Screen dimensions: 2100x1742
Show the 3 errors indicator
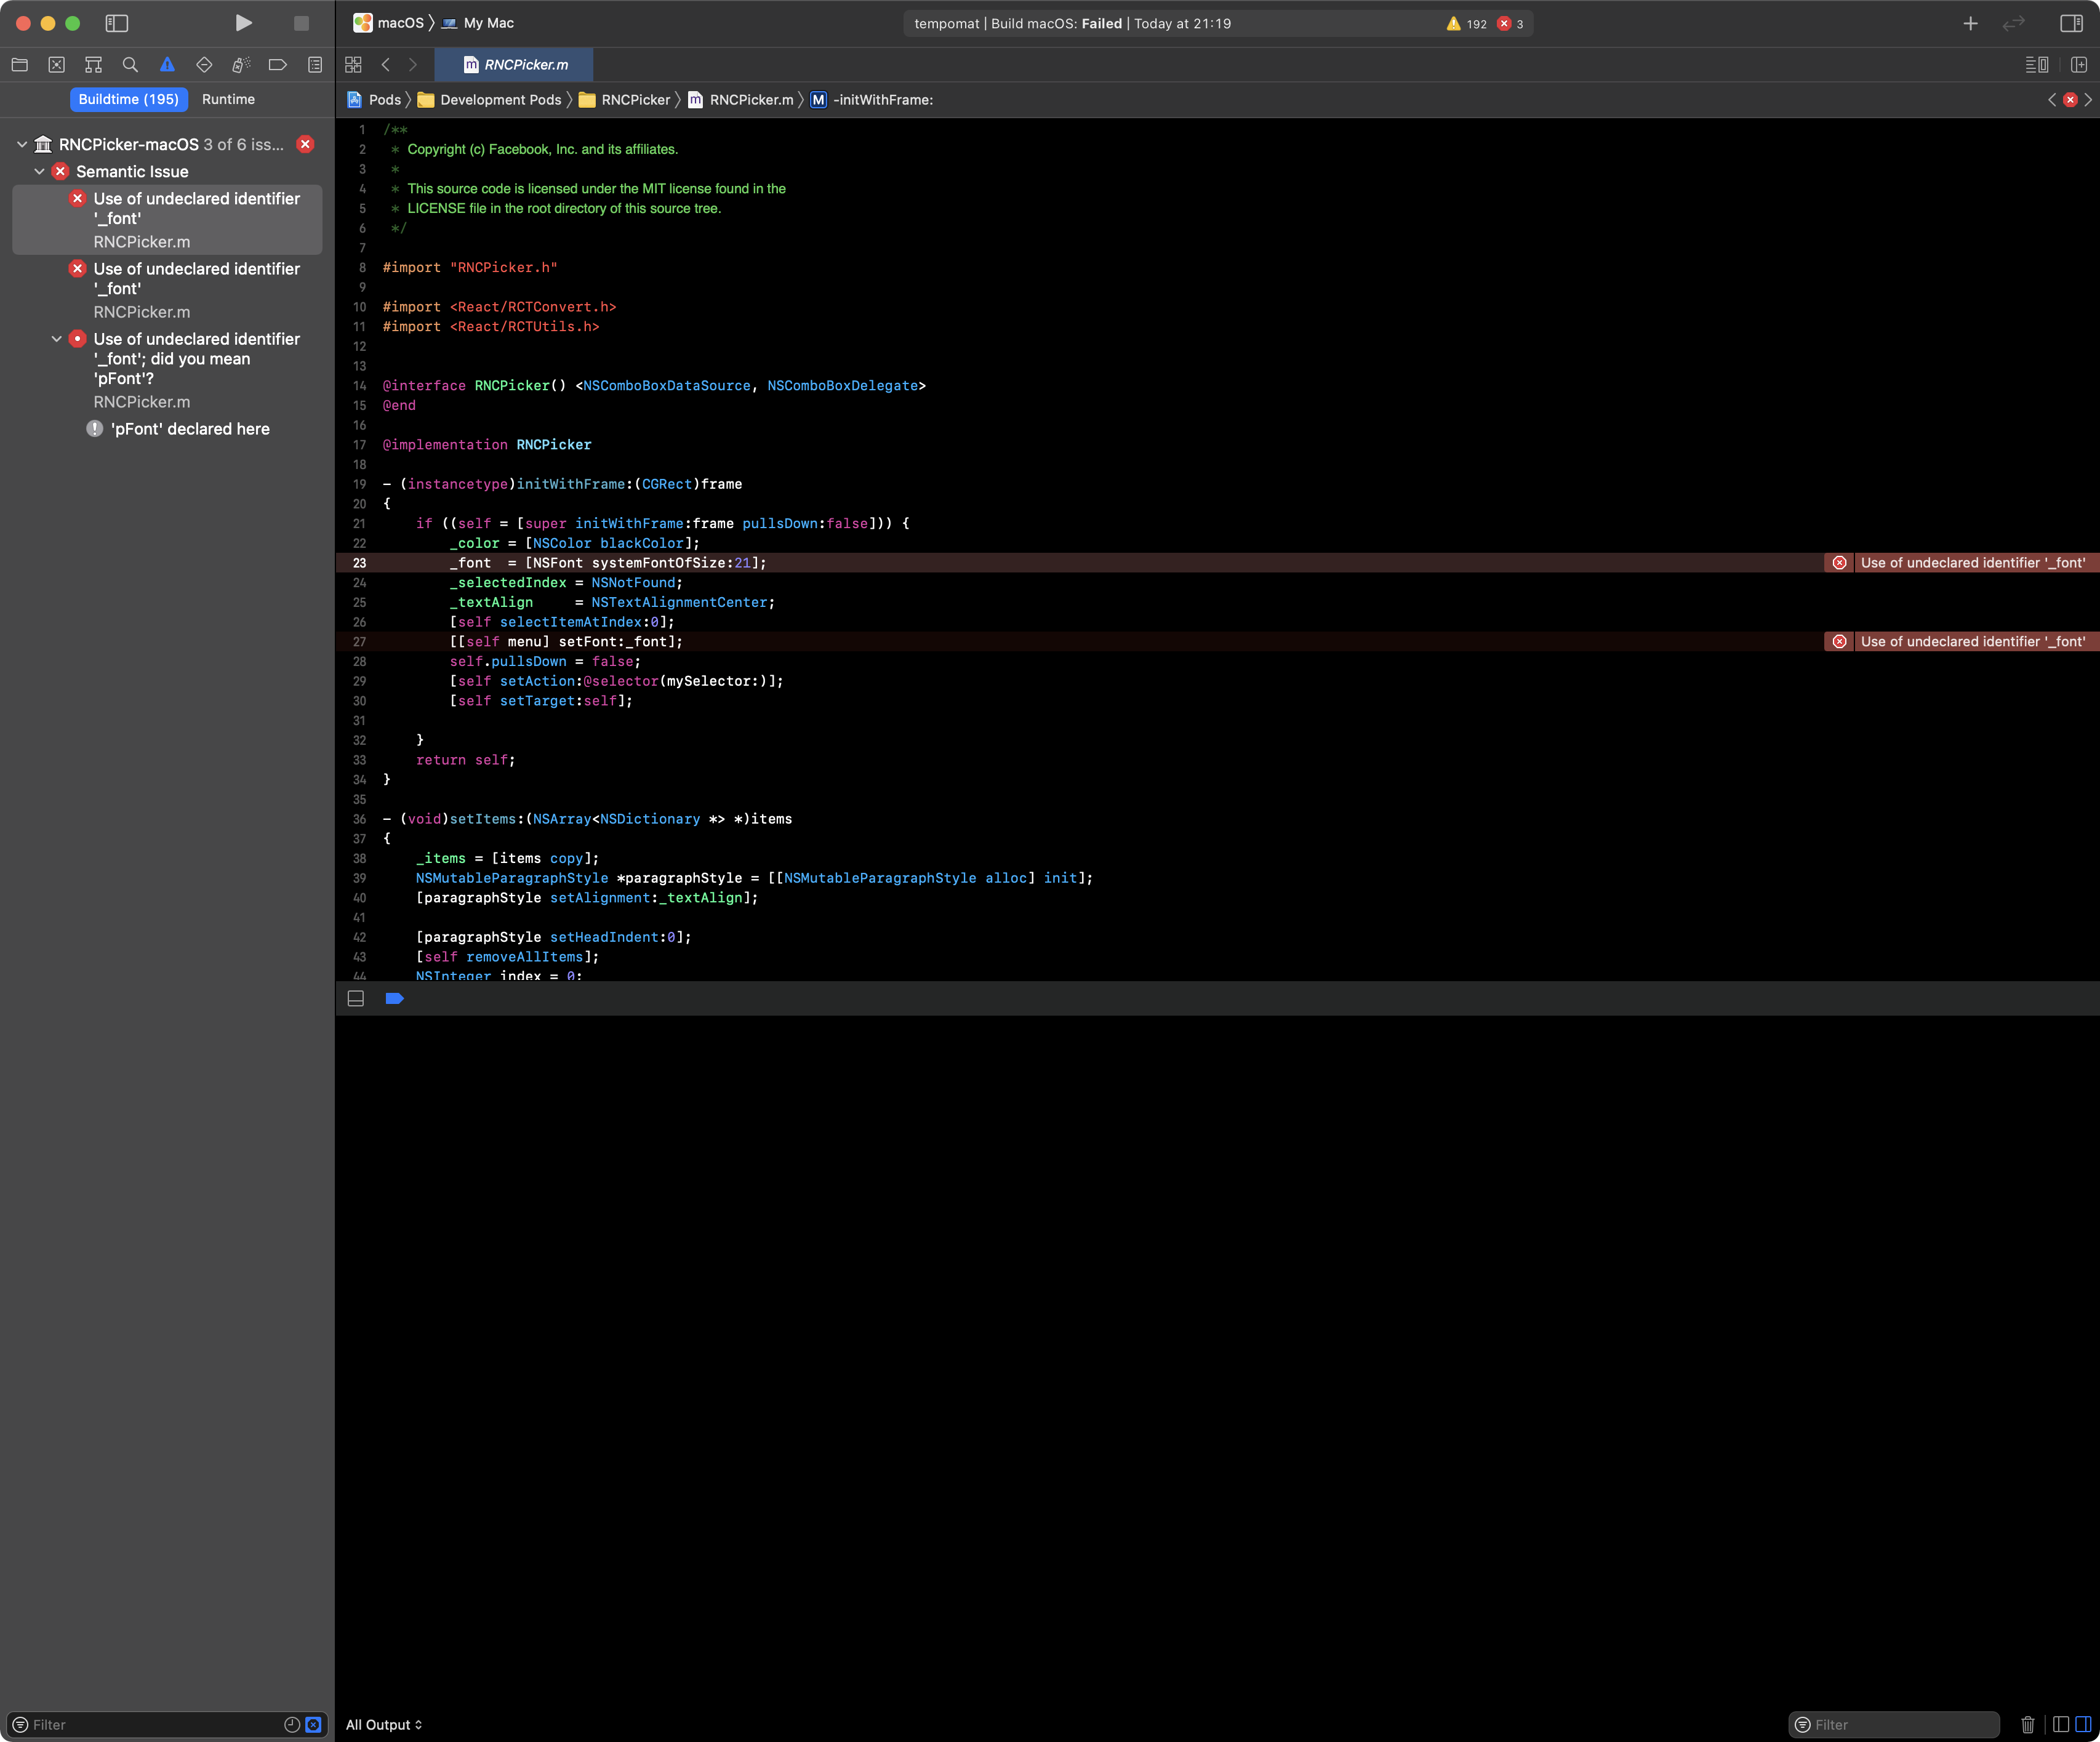(x=1510, y=23)
